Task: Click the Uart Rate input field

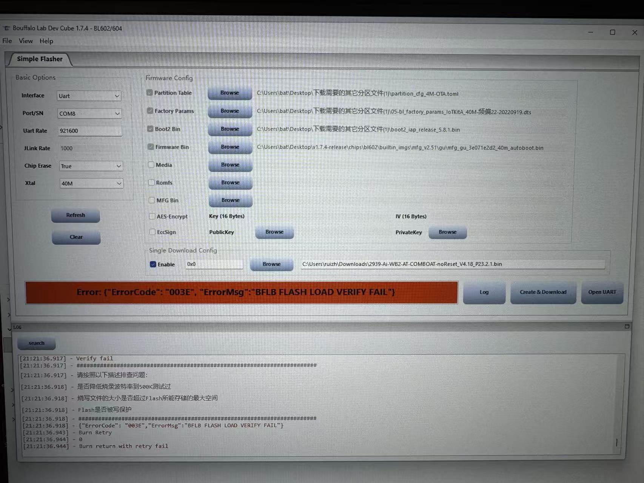Action: pos(90,131)
